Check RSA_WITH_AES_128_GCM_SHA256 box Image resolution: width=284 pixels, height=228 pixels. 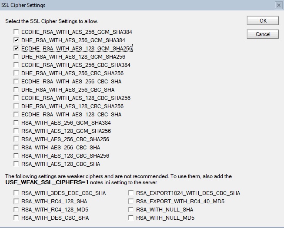[x=16, y=131]
